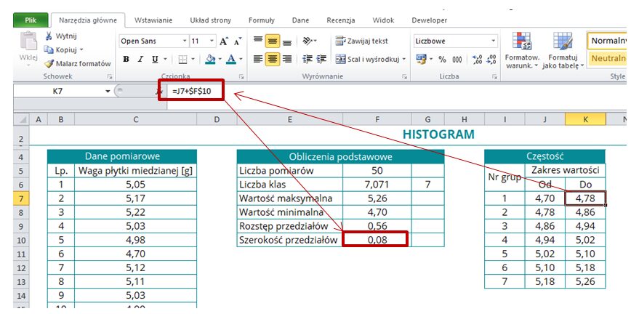Click Scal i wyśrodkuj merge button
Screen dimensions: 631x314
click(367, 59)
